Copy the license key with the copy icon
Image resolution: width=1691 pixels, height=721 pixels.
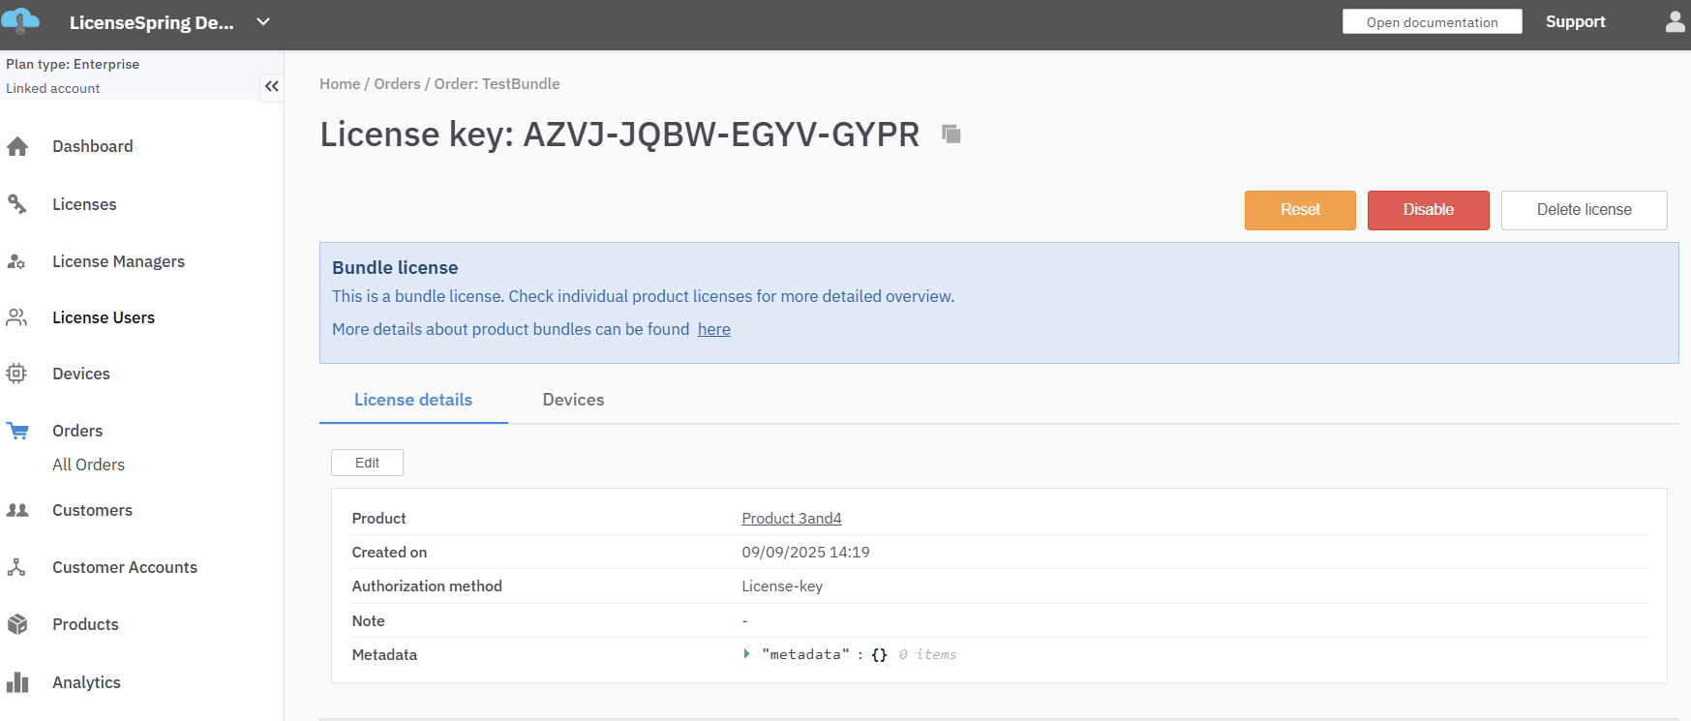pos(951,135)
